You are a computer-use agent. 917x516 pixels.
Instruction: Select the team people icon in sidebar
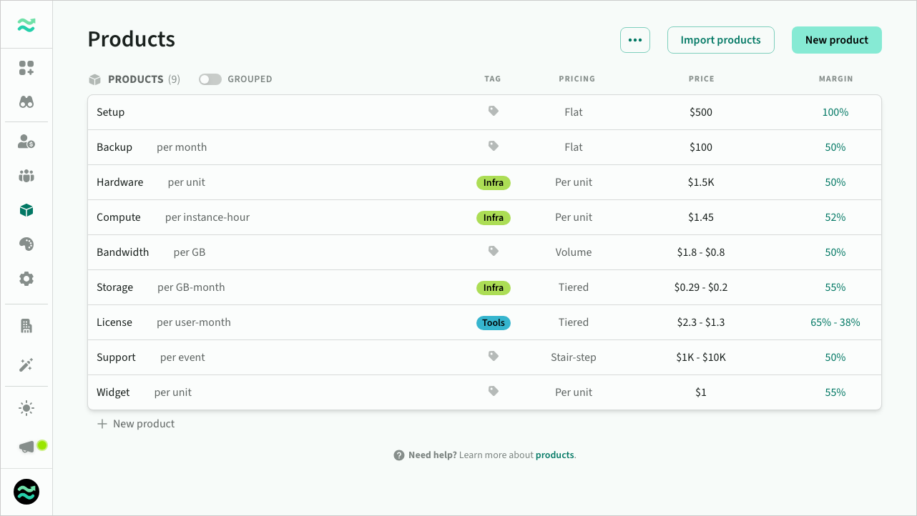[x=26, y=176]
